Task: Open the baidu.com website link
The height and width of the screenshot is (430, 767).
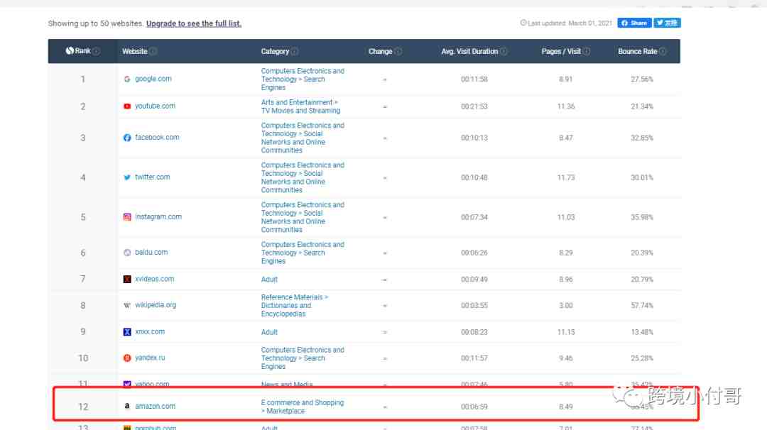Action: coord(151,252)
